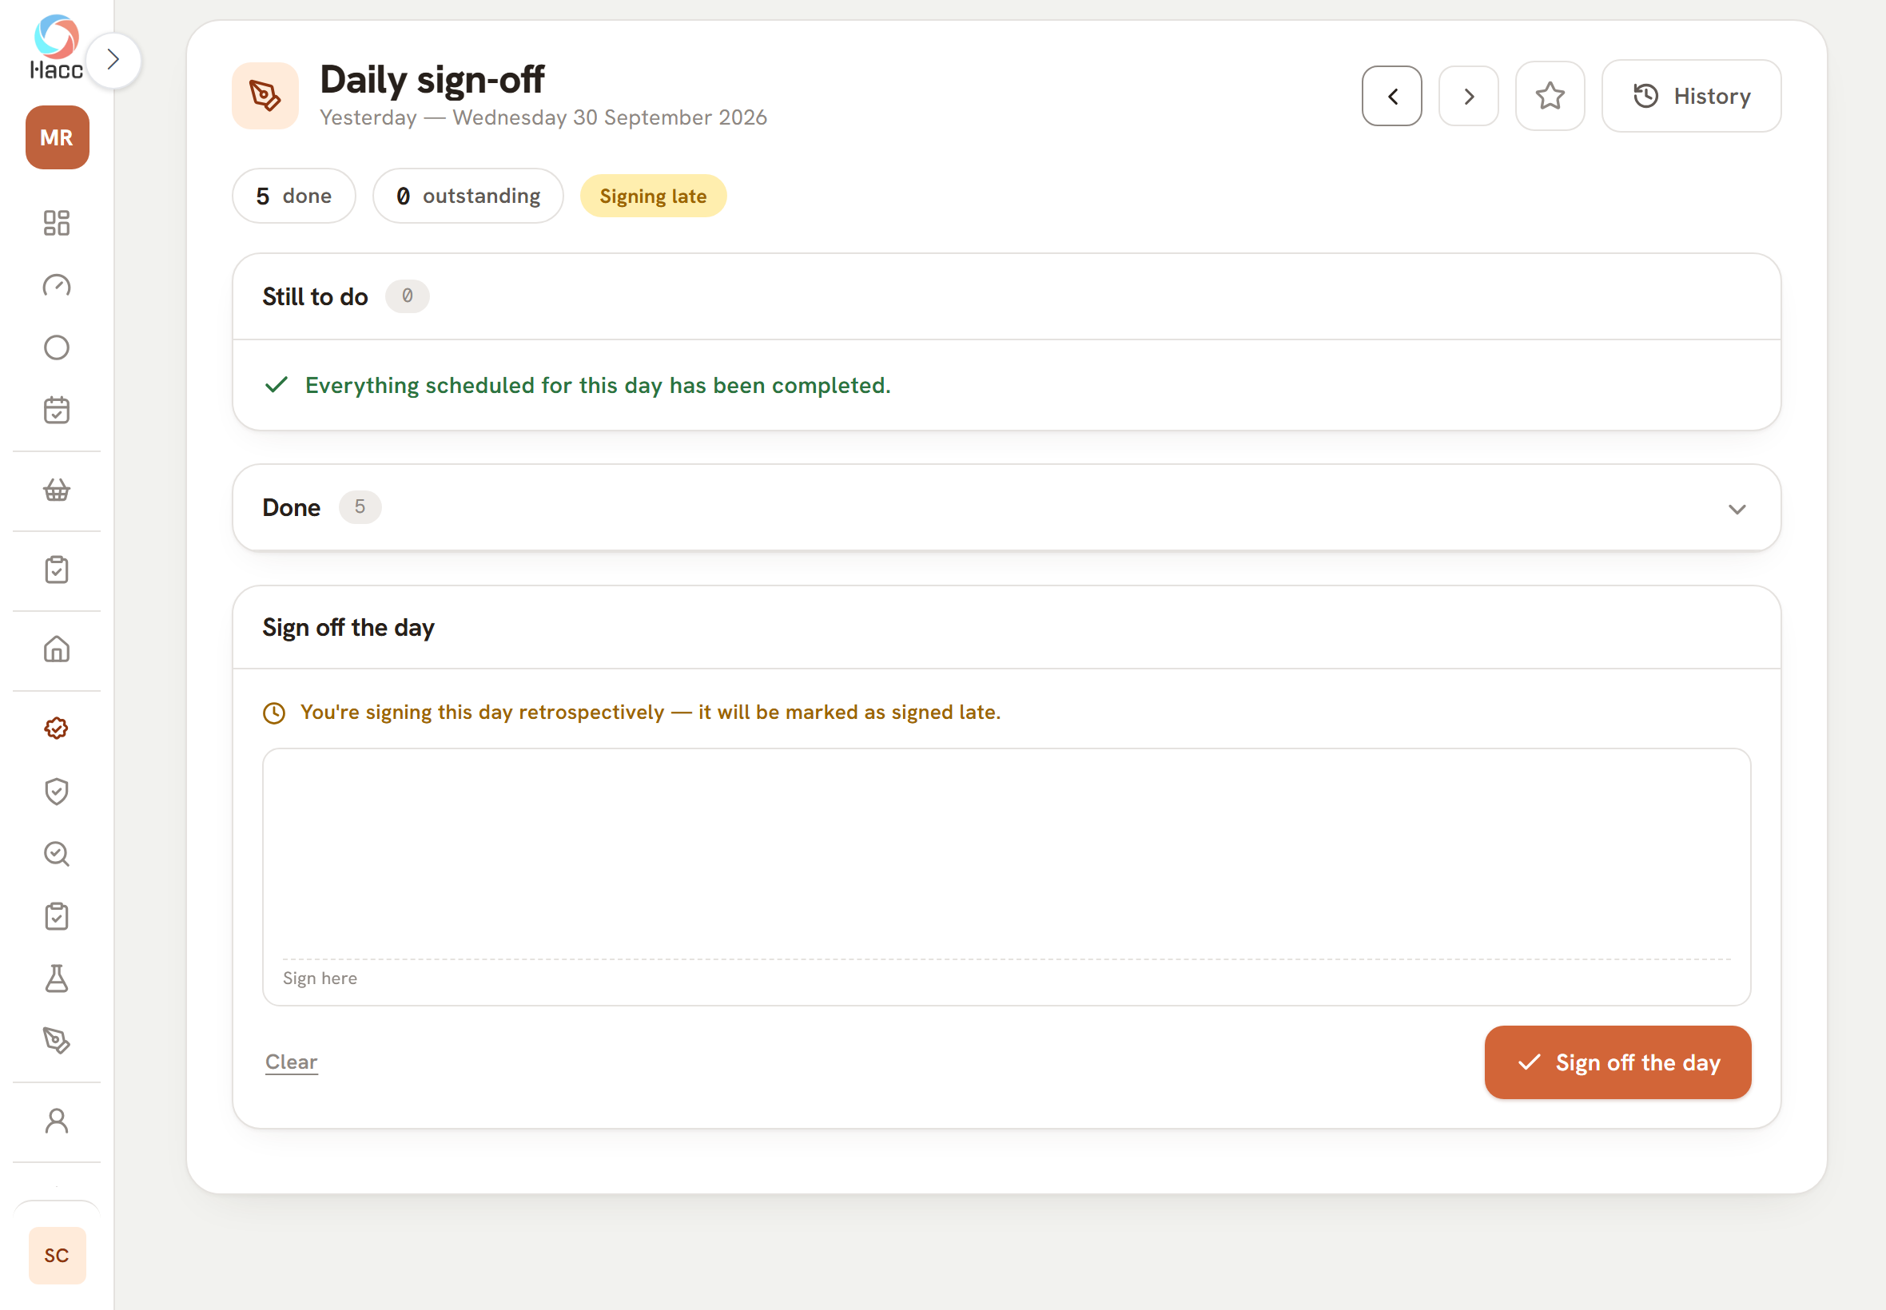The height and width of the screenshot is (1310, 1886).
Task: Open the dashboard grid icon in sidebar
Action: coord(57,222)
